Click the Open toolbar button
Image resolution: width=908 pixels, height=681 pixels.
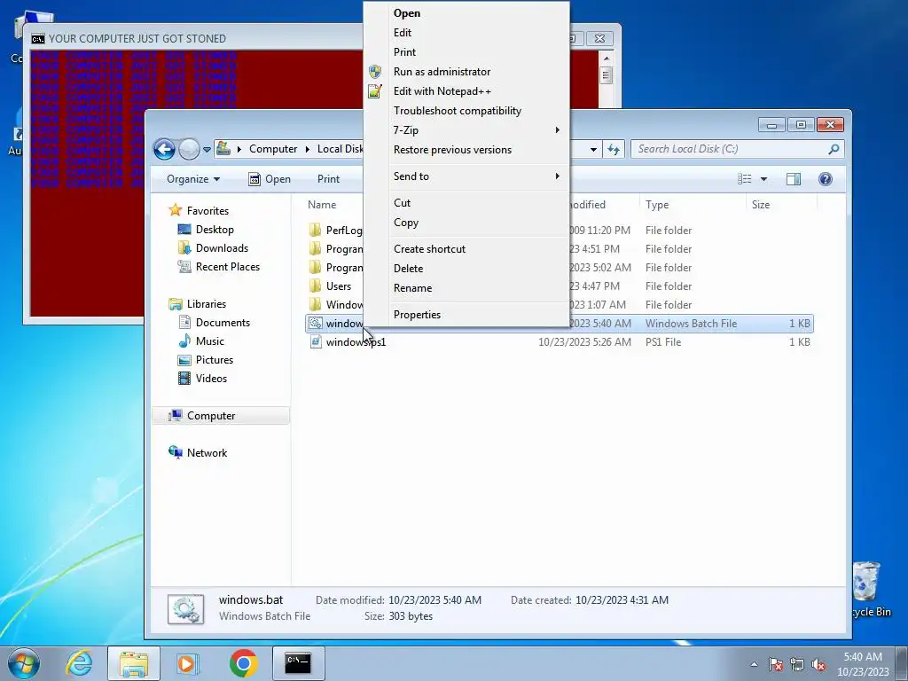coord(270,179)
